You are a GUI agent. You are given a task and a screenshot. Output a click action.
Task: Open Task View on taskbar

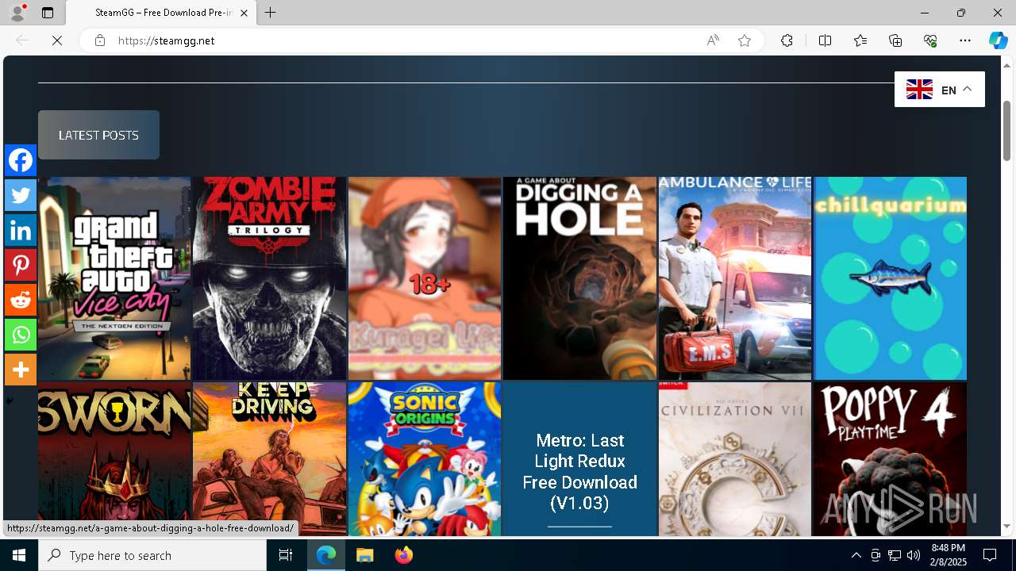point(286,555)
